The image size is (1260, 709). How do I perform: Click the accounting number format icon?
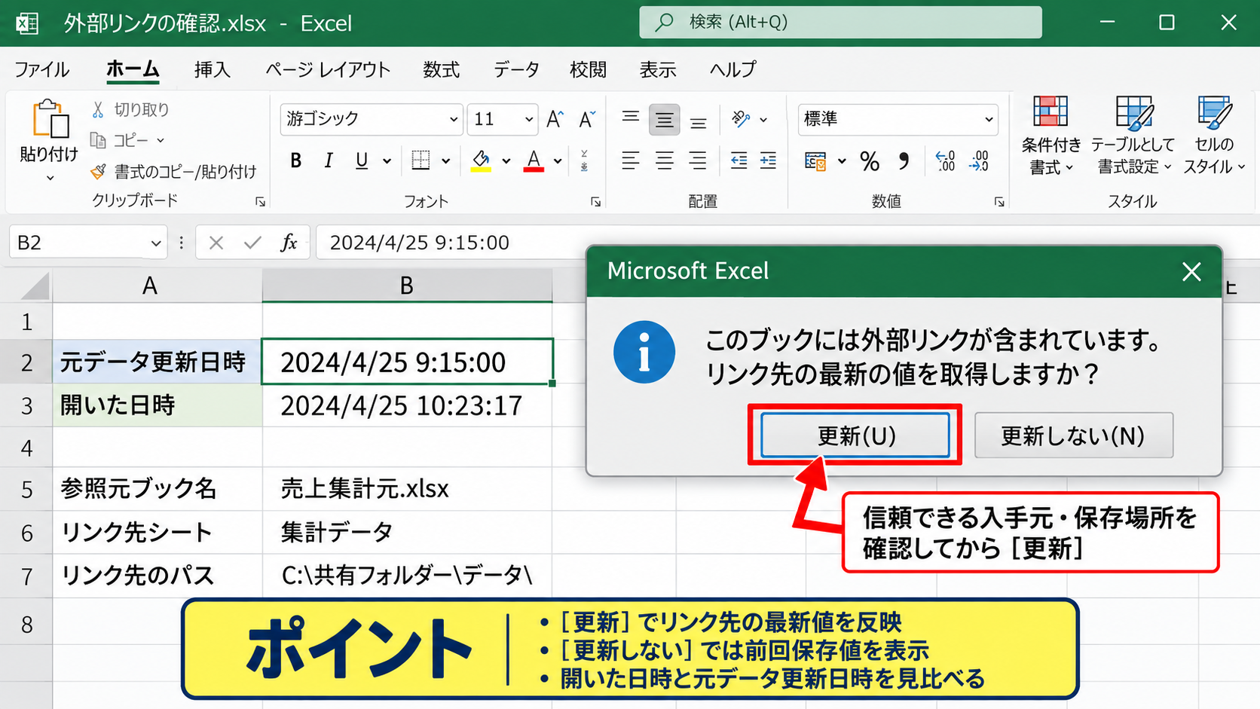coord(815,161)
